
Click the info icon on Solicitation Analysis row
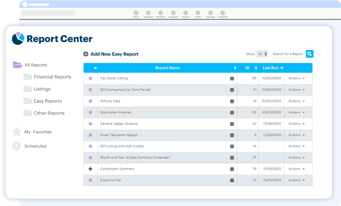[232, 112]
